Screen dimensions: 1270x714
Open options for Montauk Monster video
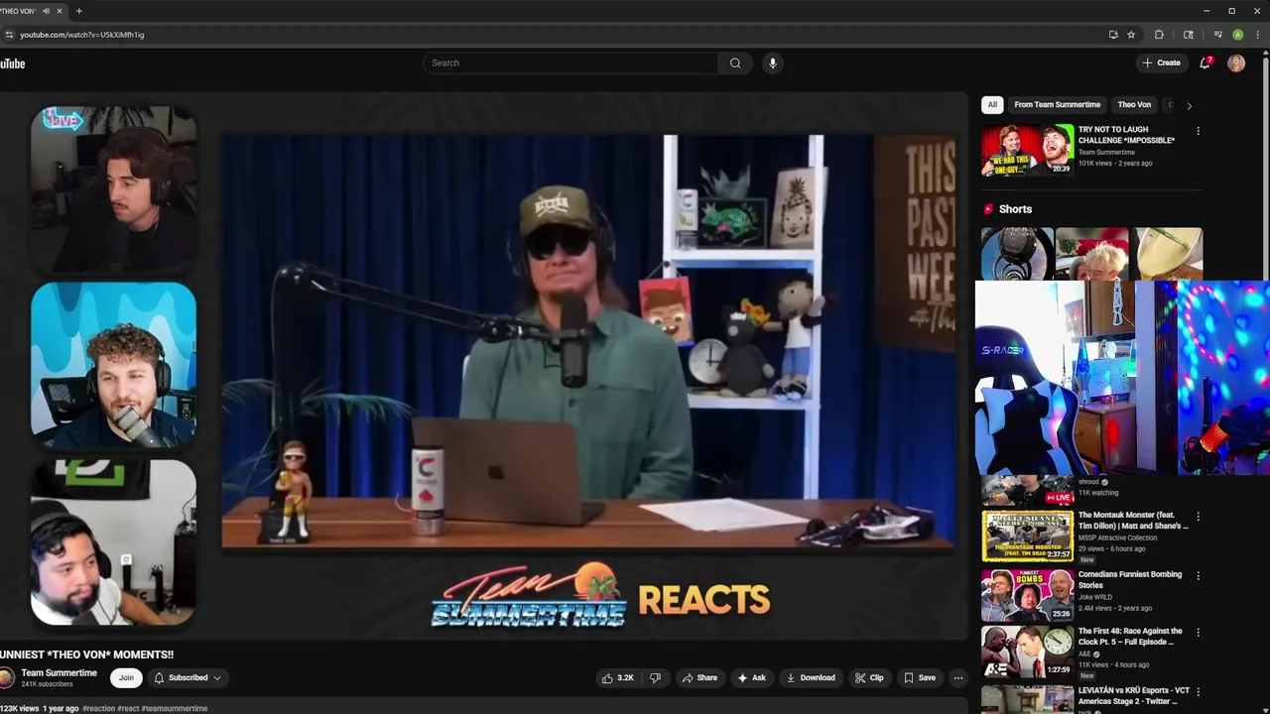(x=1198, y=517)
